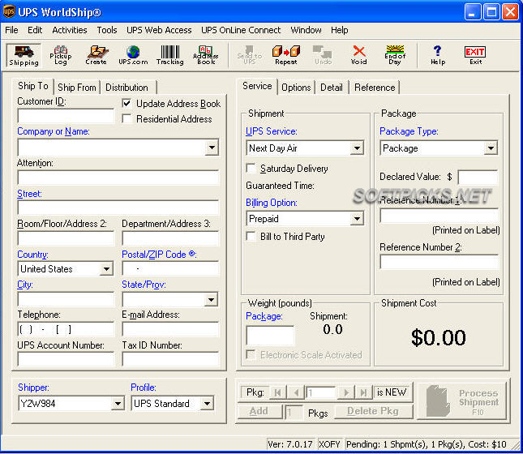
Task: Open the Activities menu
Action: click(70, 30)
